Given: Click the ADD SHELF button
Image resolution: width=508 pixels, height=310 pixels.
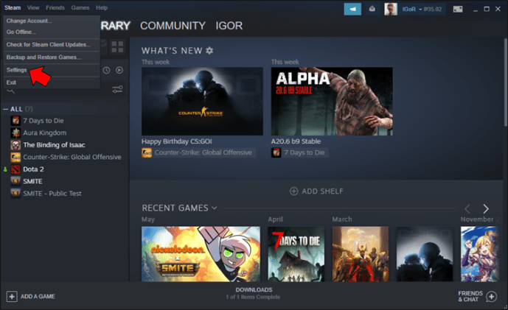Looking at the screenshot, I should pyautogui.click(x=316, y=191).
